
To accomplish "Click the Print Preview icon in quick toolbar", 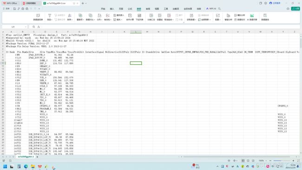I will 27,9.
